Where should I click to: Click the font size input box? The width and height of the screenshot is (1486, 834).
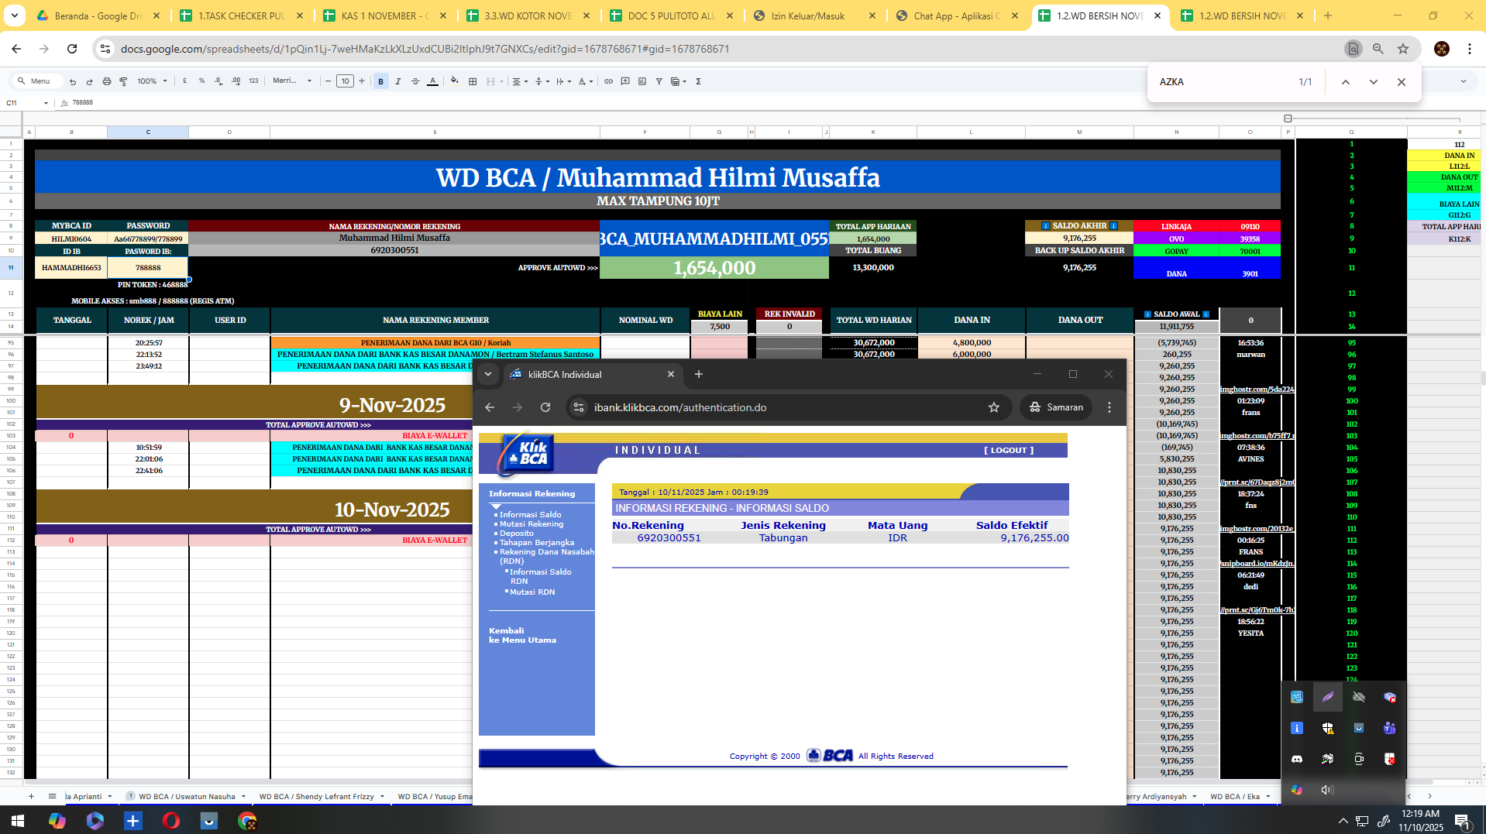[x=345, y=81]
